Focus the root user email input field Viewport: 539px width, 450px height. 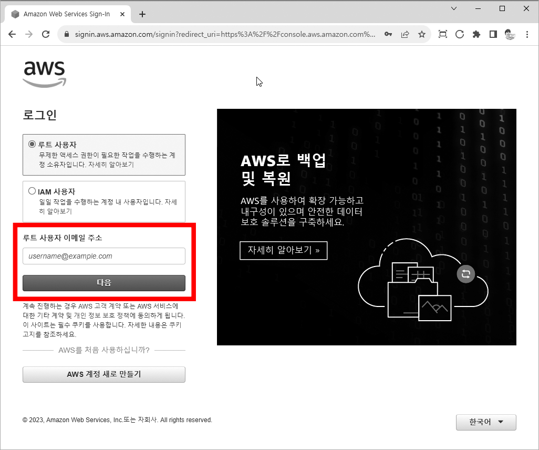(104, 256)
